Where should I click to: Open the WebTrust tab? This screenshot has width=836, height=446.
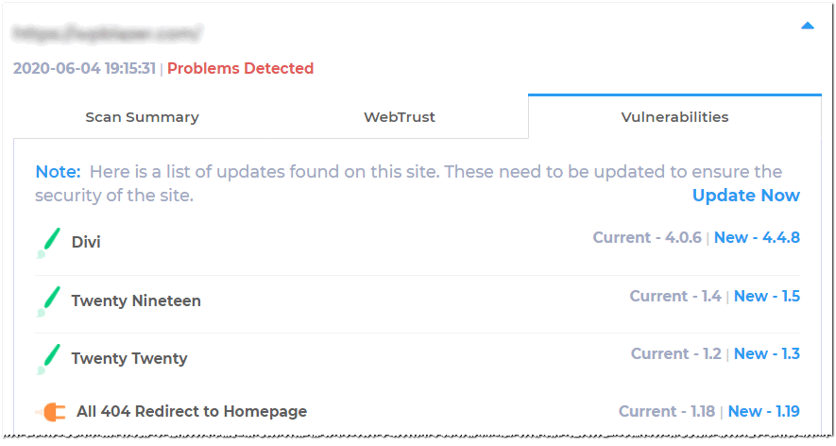click(x=400, y=117)
